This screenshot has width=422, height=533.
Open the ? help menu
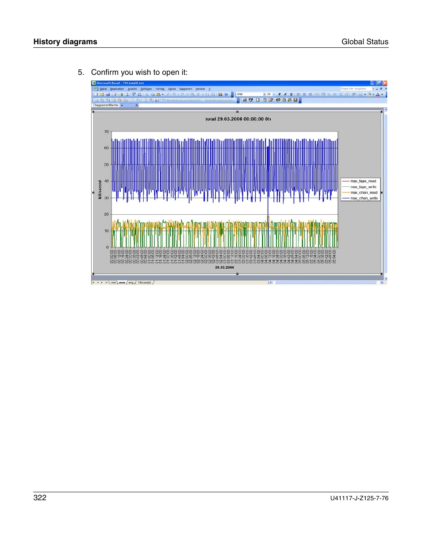(x=209, y=89)
